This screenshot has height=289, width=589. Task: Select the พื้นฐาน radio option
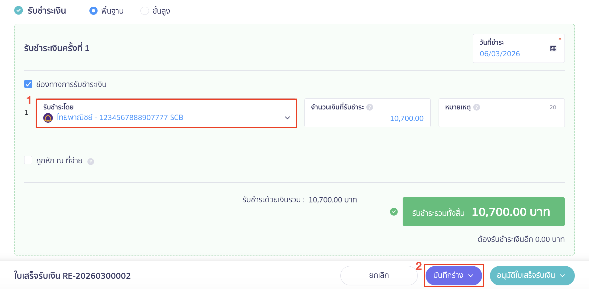click(x=93, y=11)
